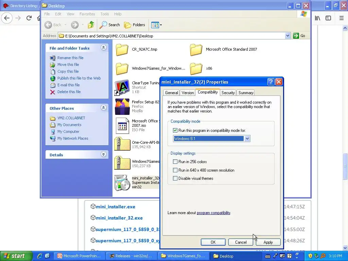
Task: Click the Properties dialog help question icon
Action: click(x=271, y=82)
